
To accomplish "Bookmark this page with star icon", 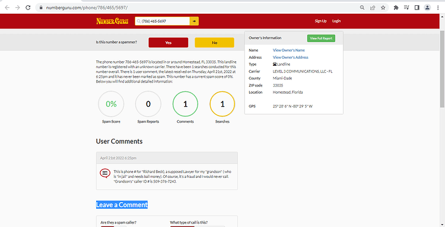I will click(383, 8).
